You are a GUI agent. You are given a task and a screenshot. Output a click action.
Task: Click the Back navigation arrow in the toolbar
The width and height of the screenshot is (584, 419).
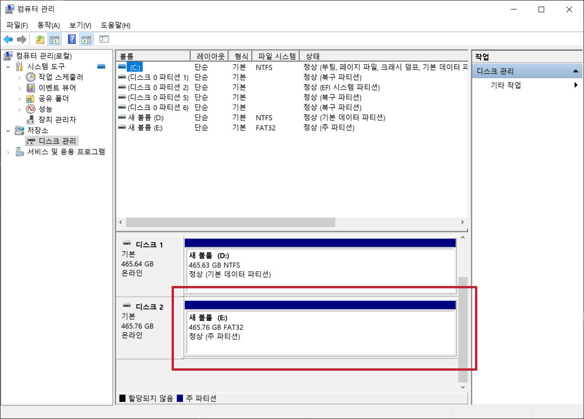coord(8,39)
